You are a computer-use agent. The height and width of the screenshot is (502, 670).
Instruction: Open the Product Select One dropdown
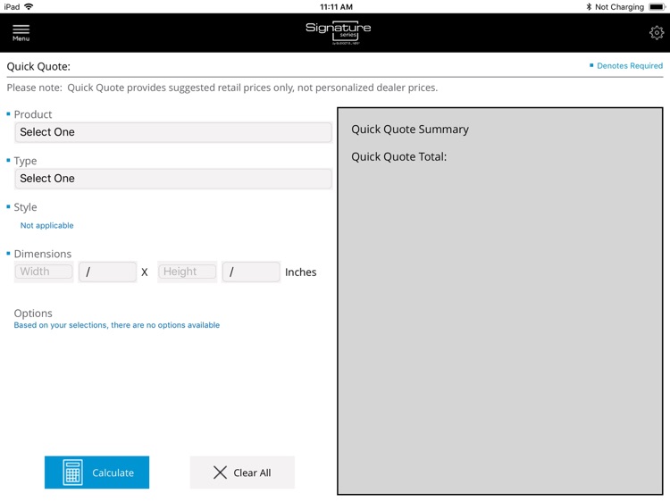click(x=173, y=132)
